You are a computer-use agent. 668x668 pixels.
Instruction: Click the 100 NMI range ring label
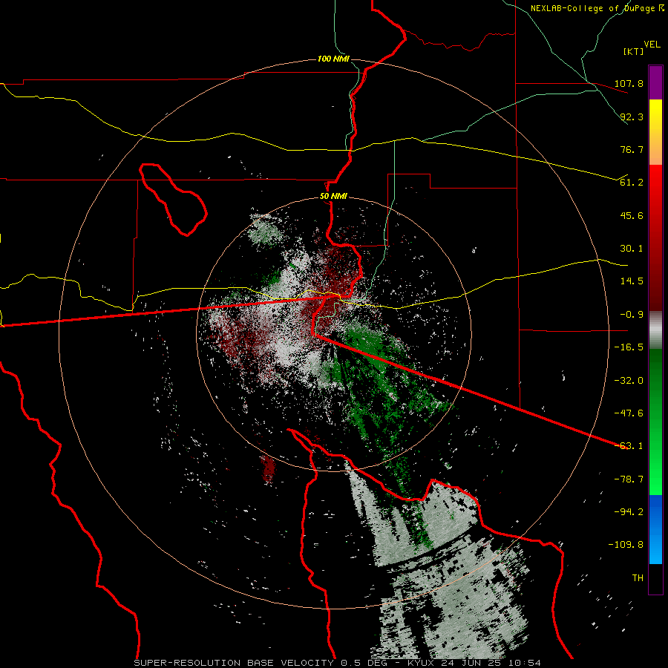pyautogui.click(x=333, y=59)
